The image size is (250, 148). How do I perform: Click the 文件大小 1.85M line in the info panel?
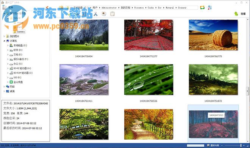20,109
